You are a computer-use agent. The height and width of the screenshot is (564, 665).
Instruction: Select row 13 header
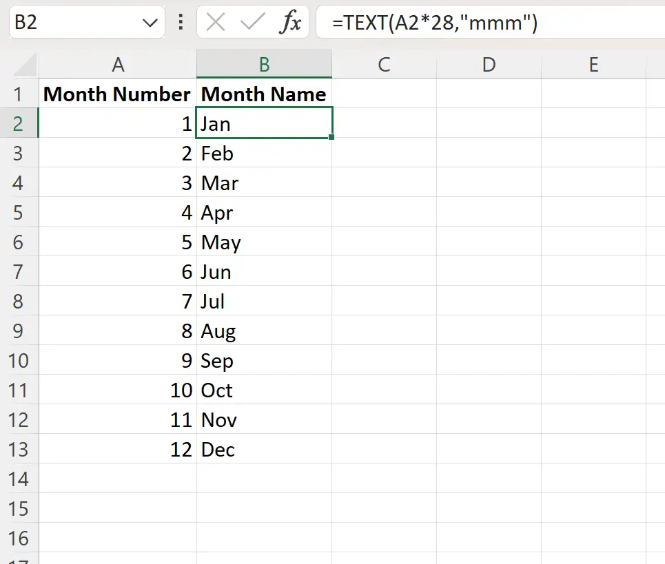[20, 450]
